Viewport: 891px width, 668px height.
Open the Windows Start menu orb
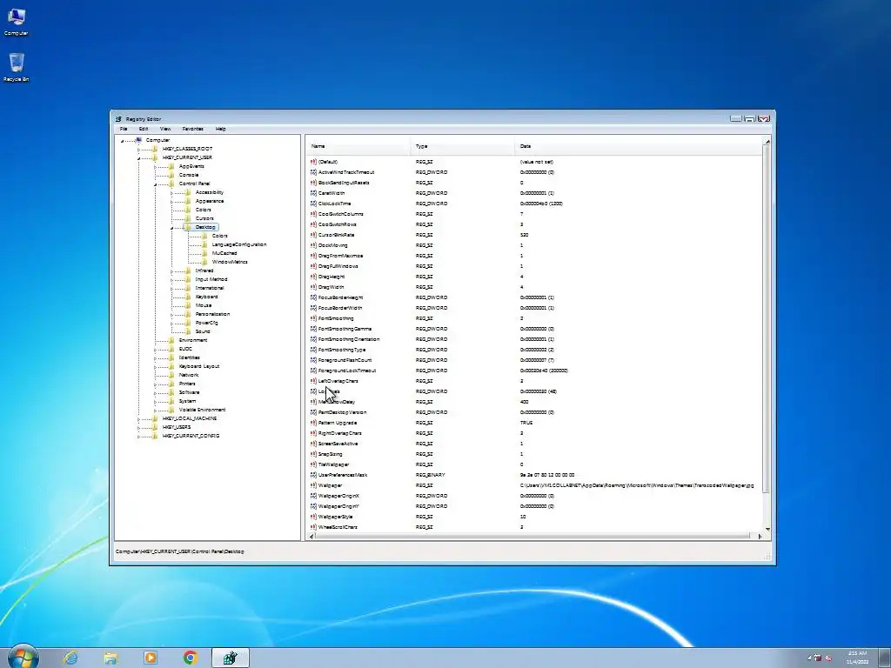tap(23, 658)
